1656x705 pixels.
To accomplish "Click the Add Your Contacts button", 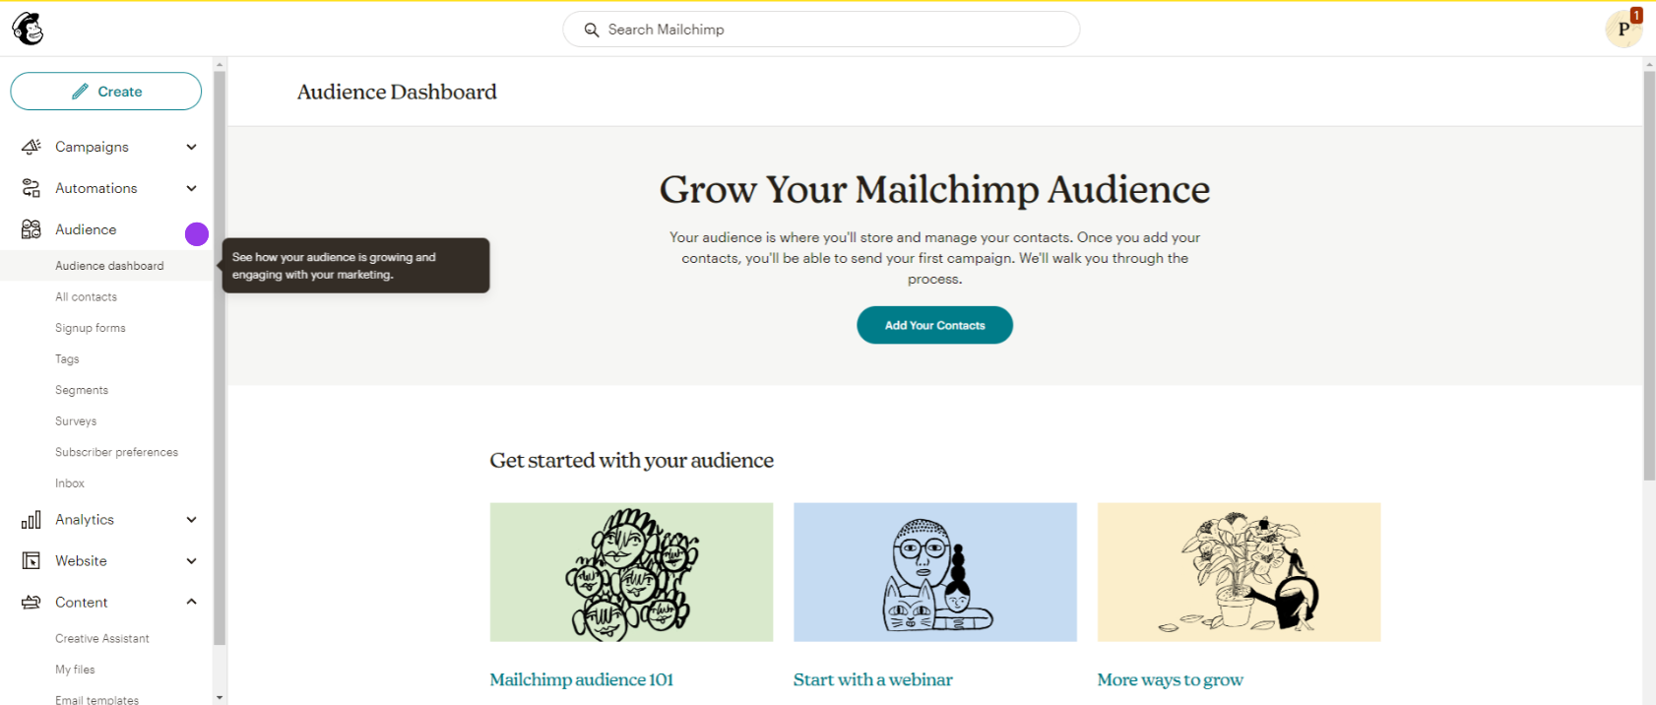I will pyautogui.click(x=933, y=325).
